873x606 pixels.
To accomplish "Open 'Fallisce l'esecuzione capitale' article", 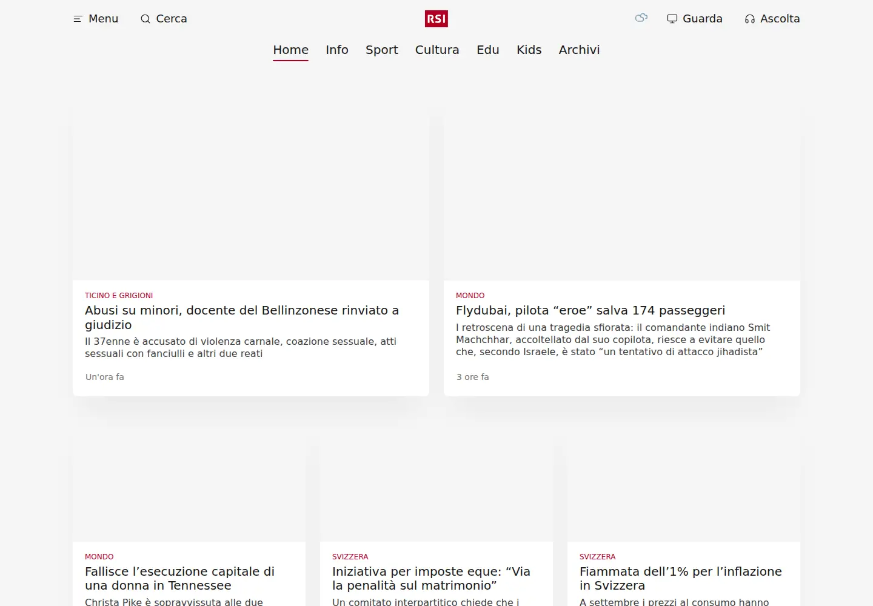I will (179, 578).
